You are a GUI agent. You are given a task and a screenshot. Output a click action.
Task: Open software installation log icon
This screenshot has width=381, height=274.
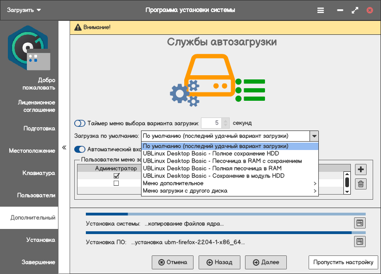coord(360,241)
